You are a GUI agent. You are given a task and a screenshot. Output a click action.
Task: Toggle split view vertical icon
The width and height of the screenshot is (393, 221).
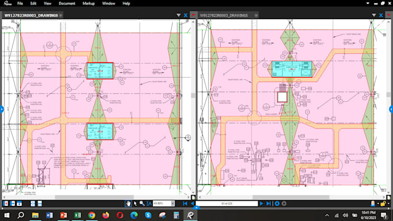(x=33, y=204)
